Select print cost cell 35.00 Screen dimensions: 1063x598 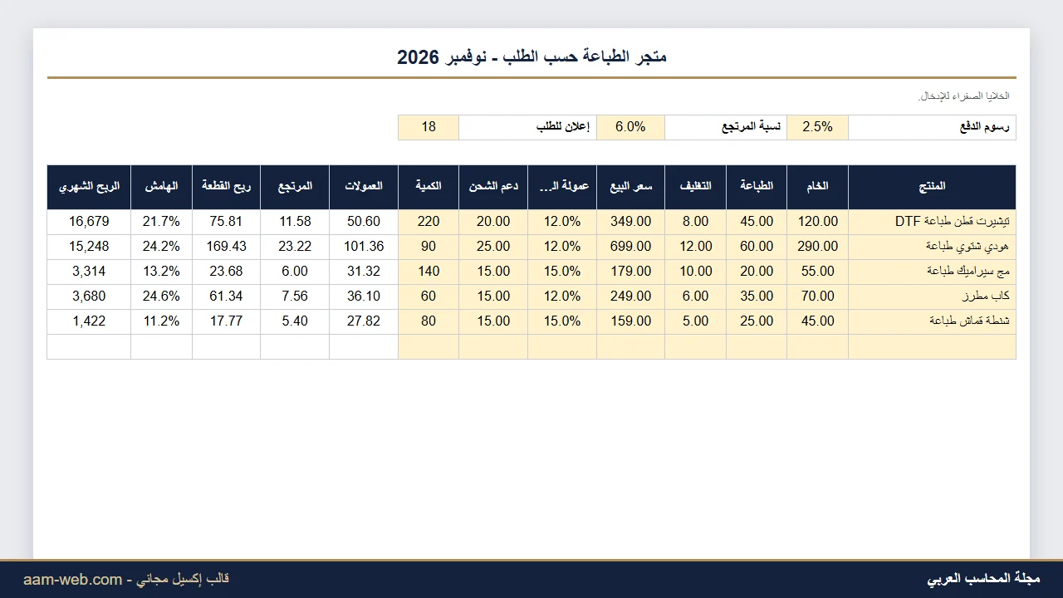tap(757, 297)
